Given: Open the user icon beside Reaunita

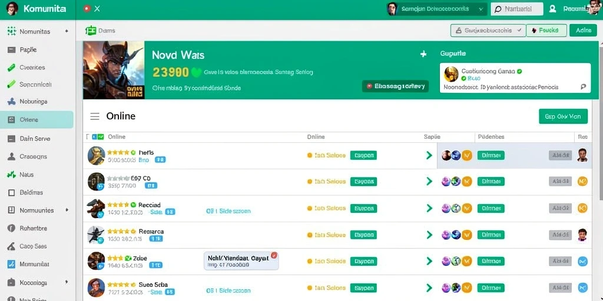Looking at the screenshot, I should click(x=552, y=9).
